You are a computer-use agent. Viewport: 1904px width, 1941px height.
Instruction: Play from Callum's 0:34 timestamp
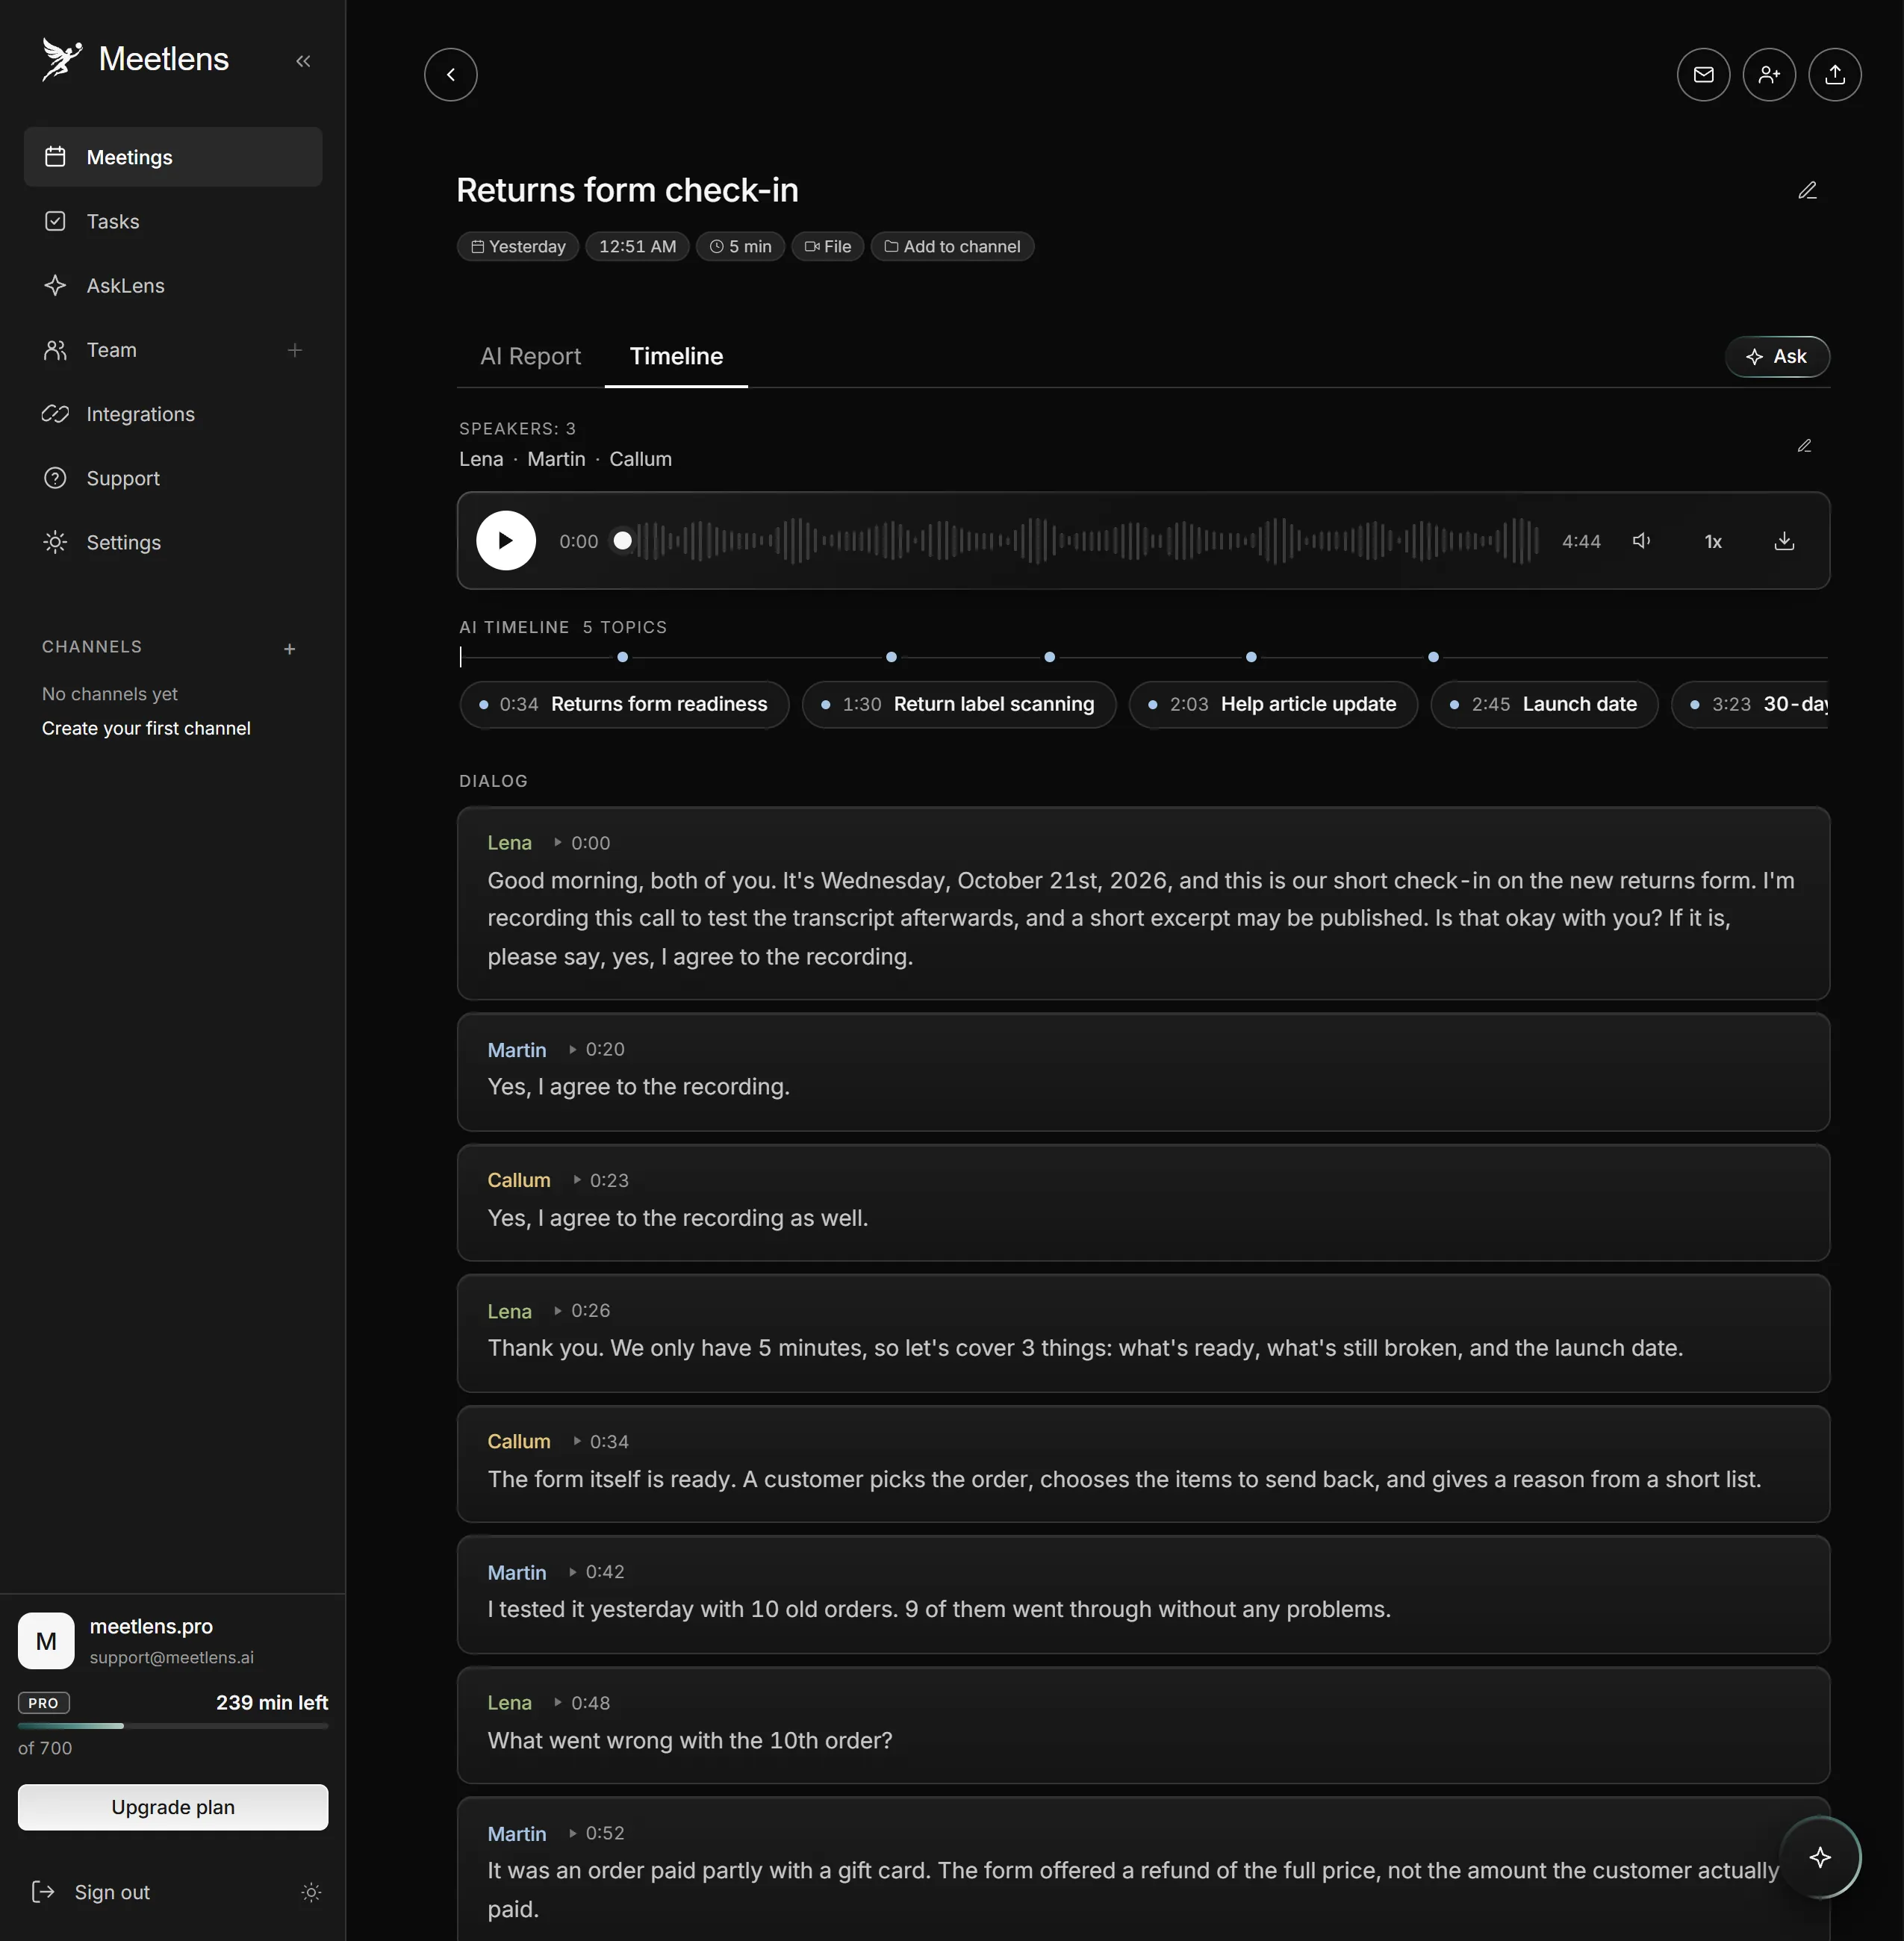601,1441
